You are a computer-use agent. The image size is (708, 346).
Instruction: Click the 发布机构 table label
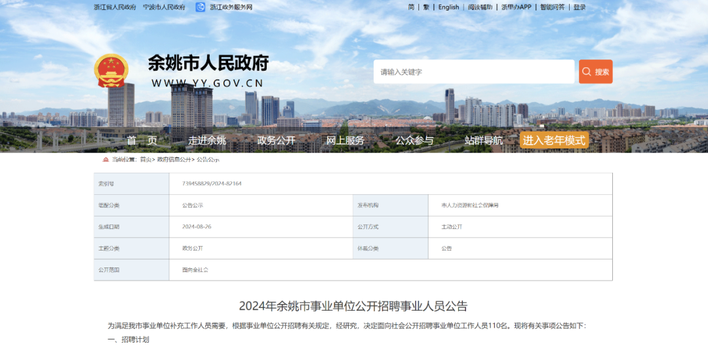click(368, 205)
